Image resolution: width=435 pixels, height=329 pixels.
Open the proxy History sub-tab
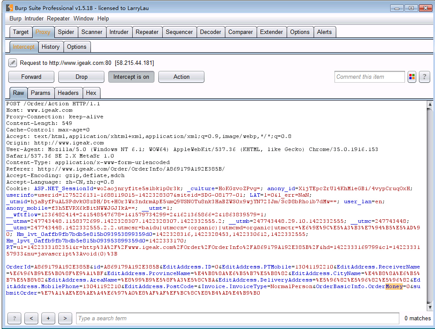click(x=50, y=47)
